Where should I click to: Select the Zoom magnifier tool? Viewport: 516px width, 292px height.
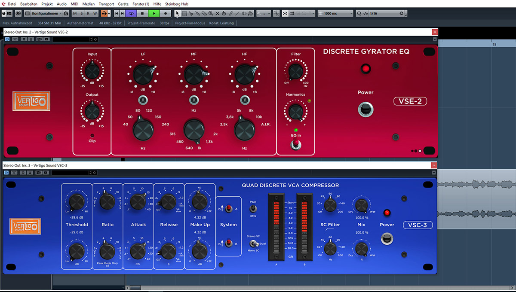point(211,13)
